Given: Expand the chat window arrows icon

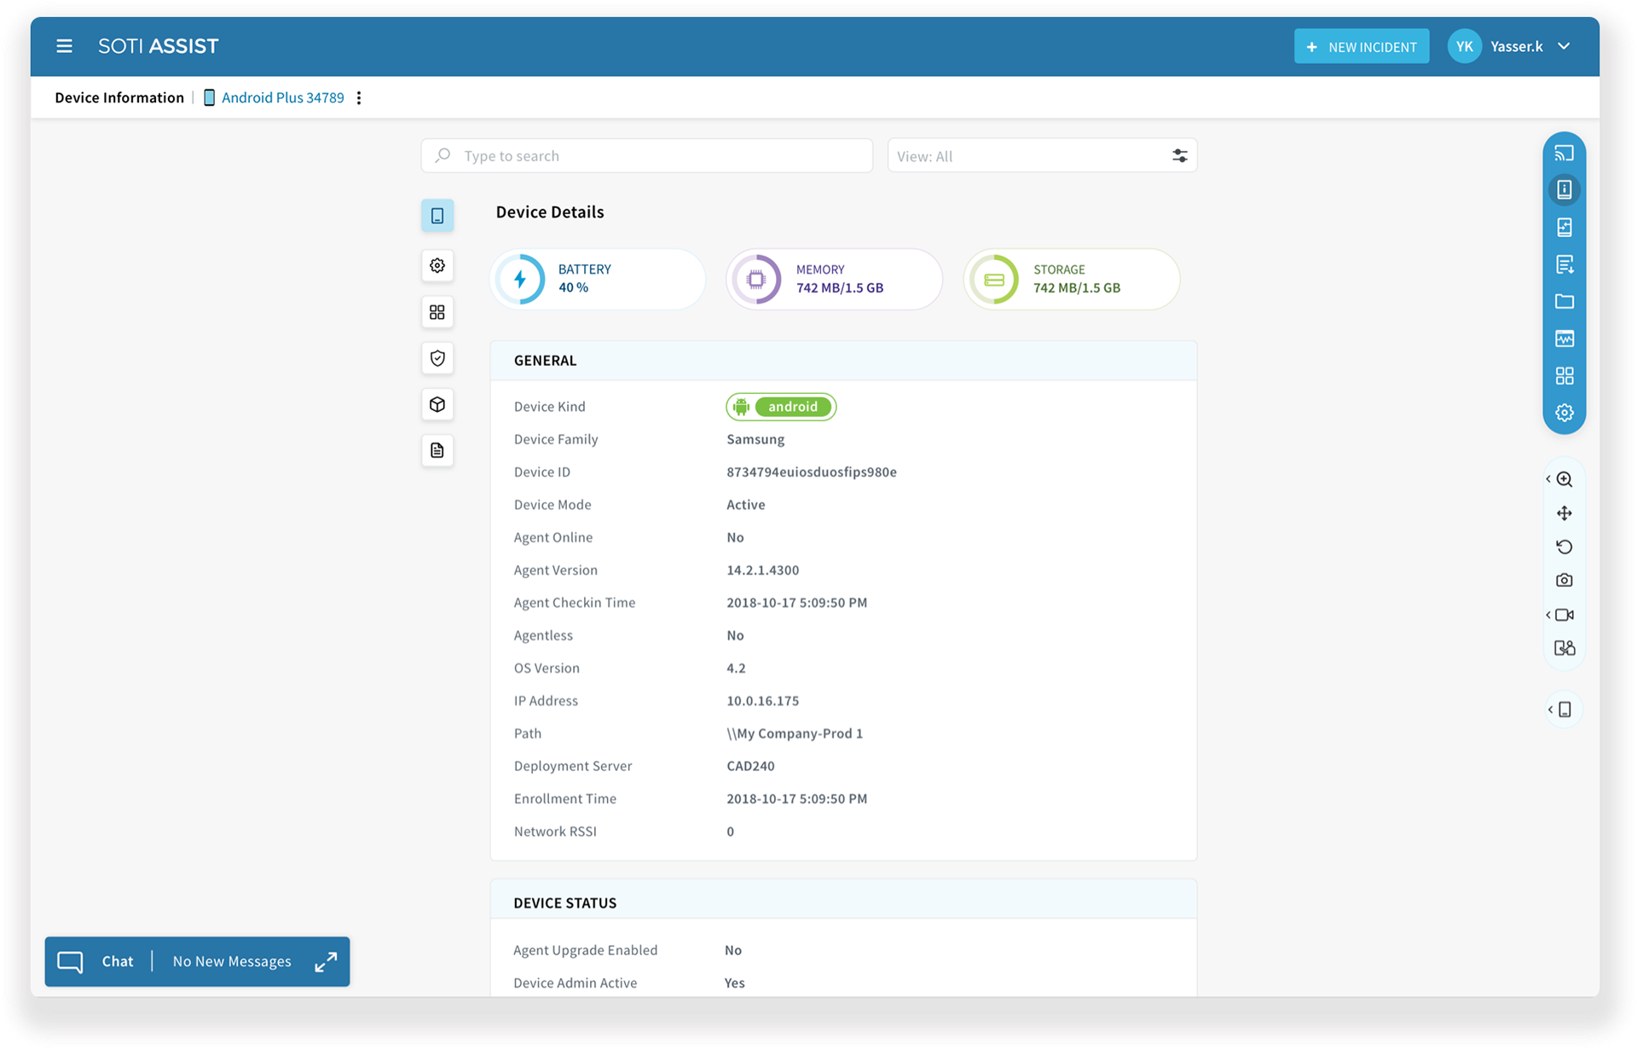Looking at the screenshot, I should click(x=326, y=962).
